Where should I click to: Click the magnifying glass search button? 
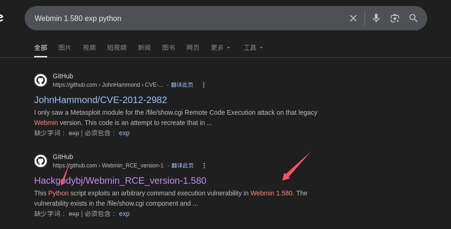[414, 18]
